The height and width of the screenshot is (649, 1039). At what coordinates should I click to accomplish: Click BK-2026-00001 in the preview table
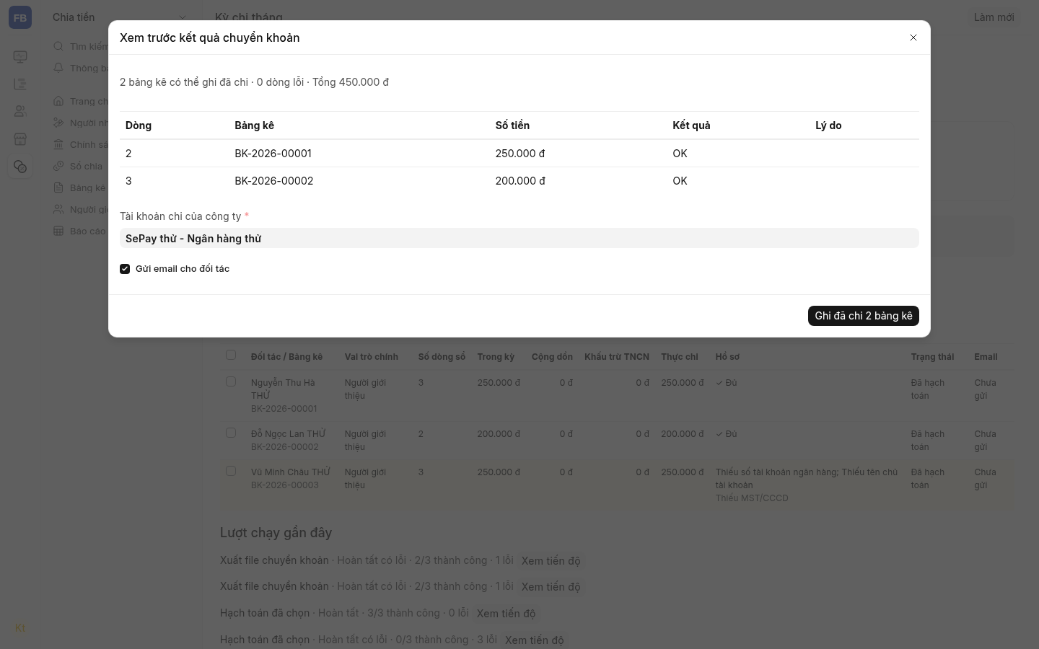coord(273,154)
